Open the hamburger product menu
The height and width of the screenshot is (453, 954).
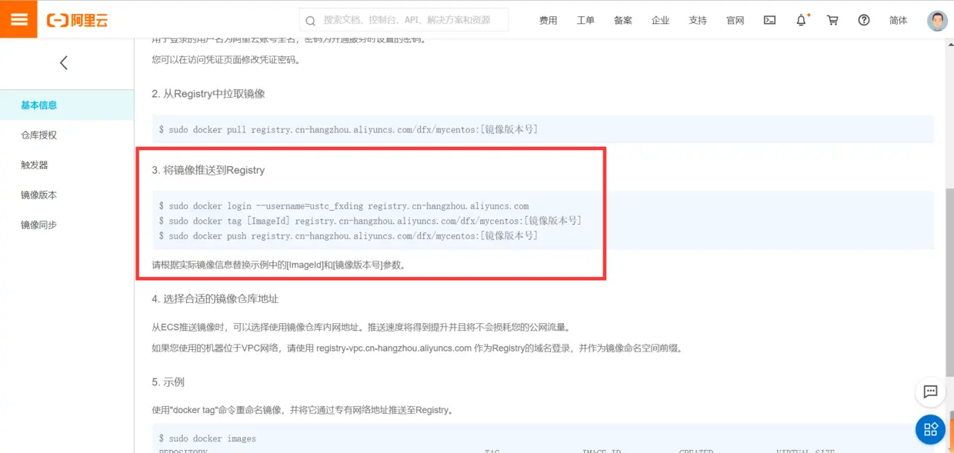(17, 19)
